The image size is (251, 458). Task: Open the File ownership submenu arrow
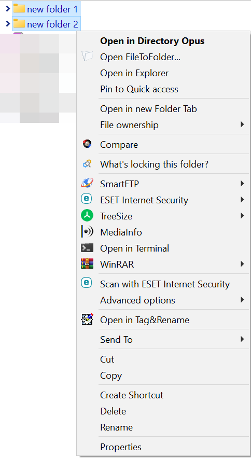[242, 124]
